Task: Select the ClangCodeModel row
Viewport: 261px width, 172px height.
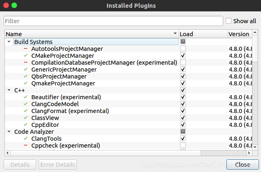Action: [x=128, y=104]
